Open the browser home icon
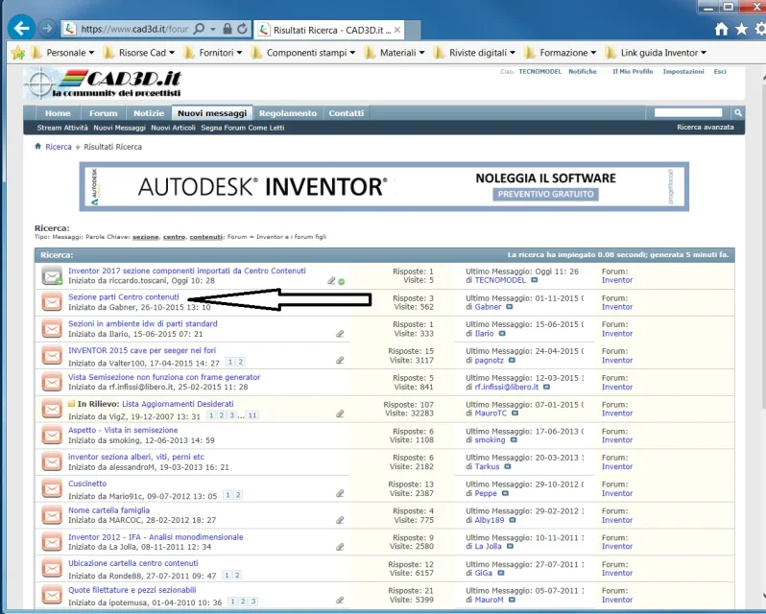This screenshot has width=766, height=614. click(x=721, y=30)
